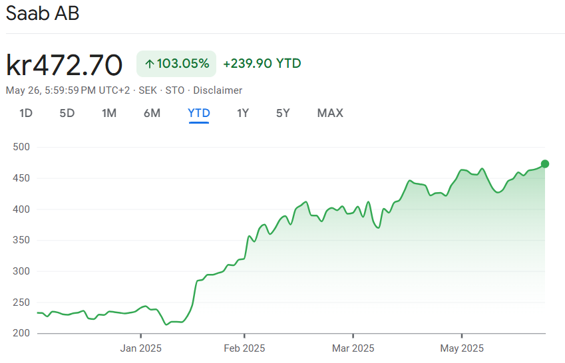Image resolution: width=565 pixels, height=363 pixels.
Task: Switch chart to MAX range
Action: point(330,113)
